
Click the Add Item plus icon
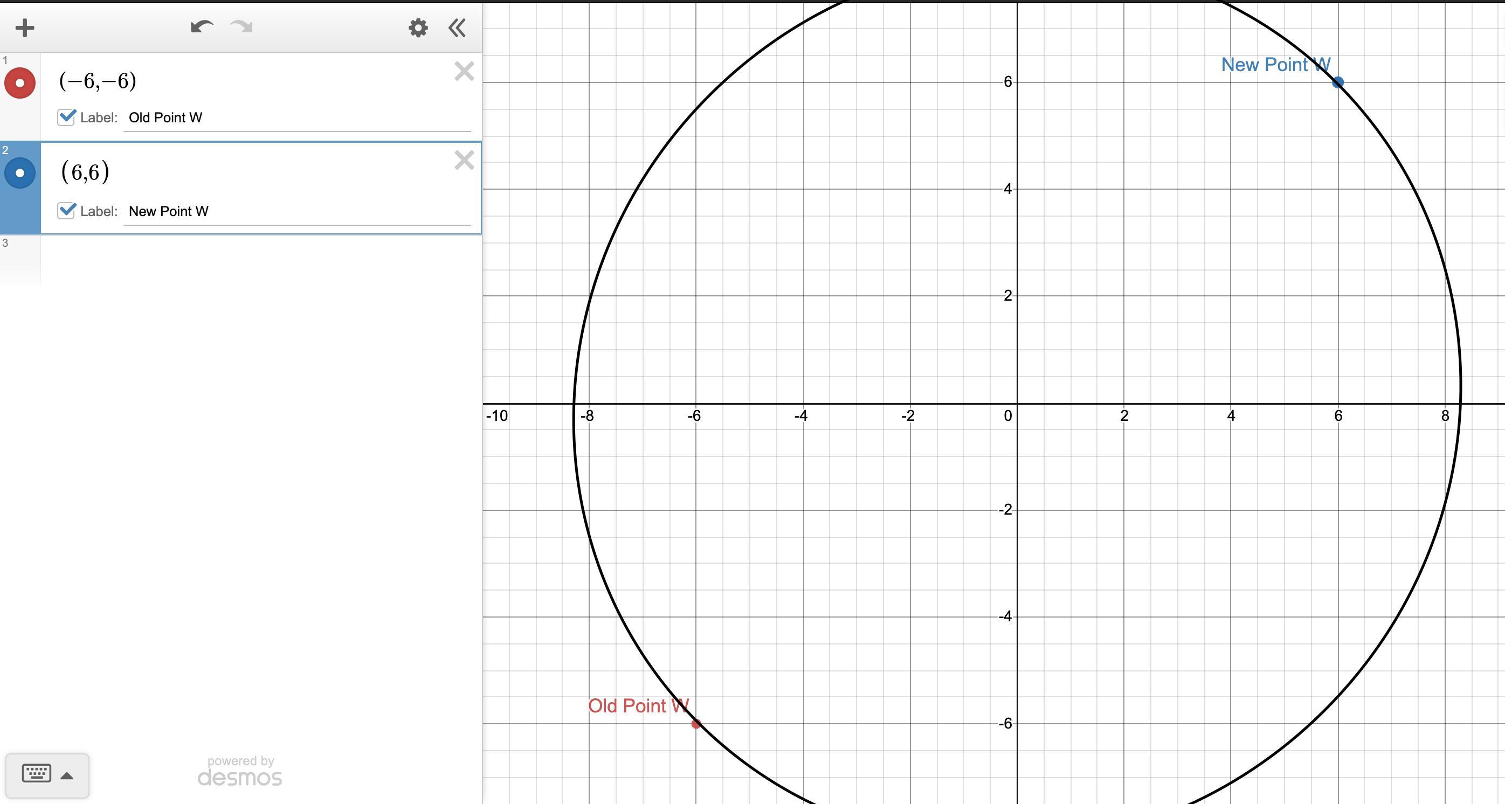[x=25, y=28]
